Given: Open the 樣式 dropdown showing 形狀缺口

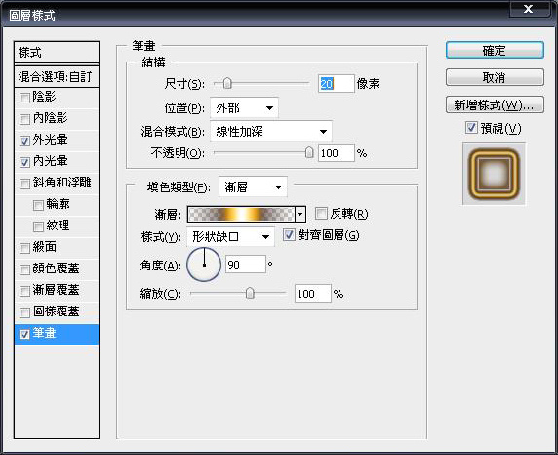Looking at the screenshot, I should coord(230,236).
